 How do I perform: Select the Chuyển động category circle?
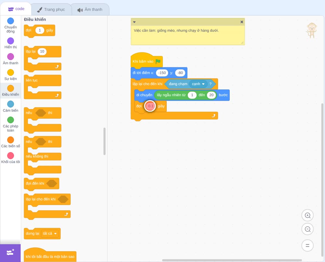click(11, 21)
